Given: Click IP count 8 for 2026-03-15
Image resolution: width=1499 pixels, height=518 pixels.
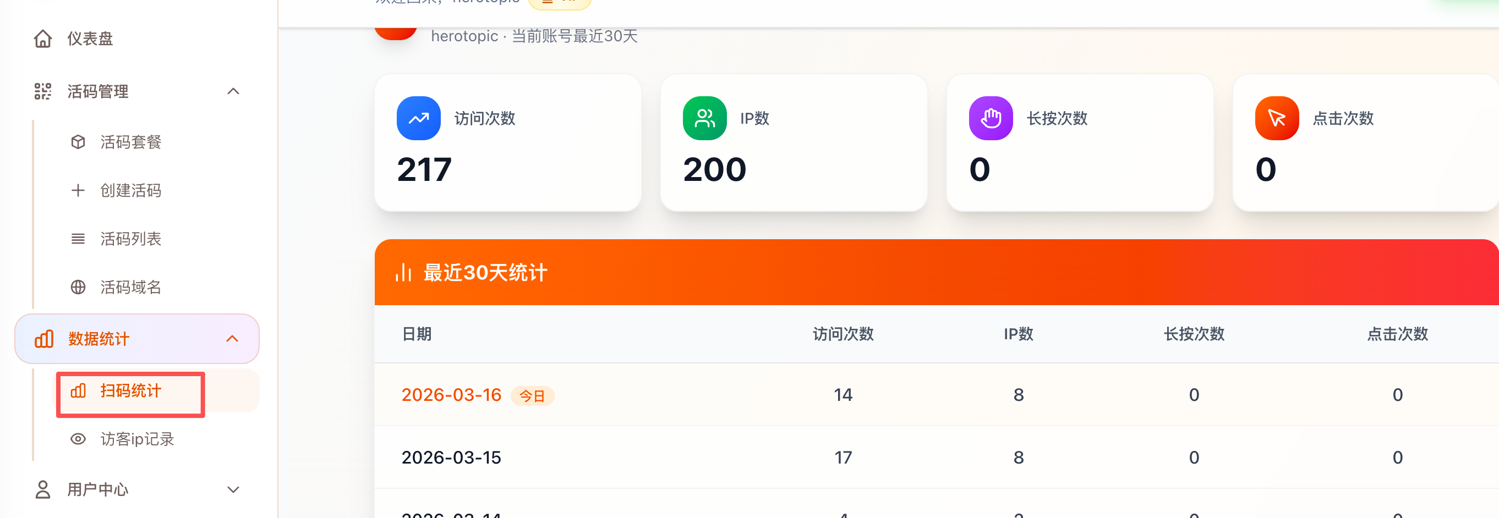Looking at the screenshot, I should click(x=1019, y=458).
